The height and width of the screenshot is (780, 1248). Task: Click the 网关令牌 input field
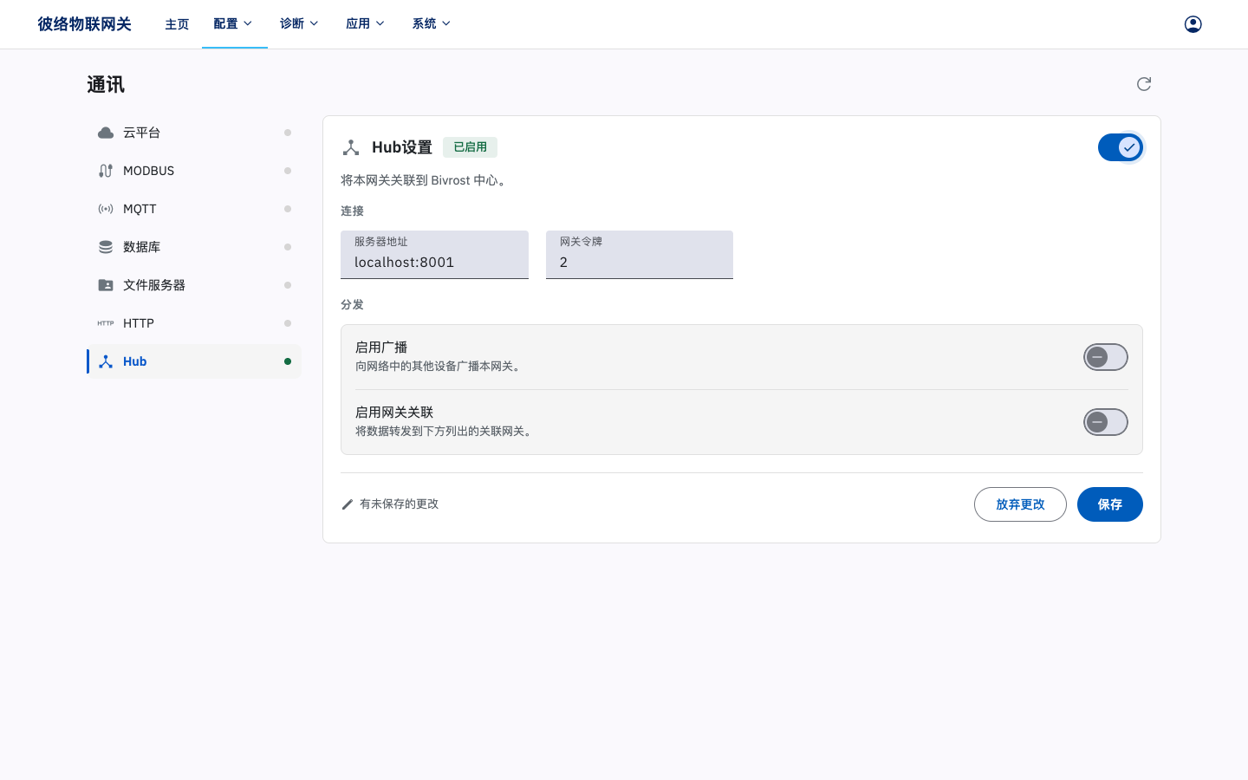click(x=640, y=255)
